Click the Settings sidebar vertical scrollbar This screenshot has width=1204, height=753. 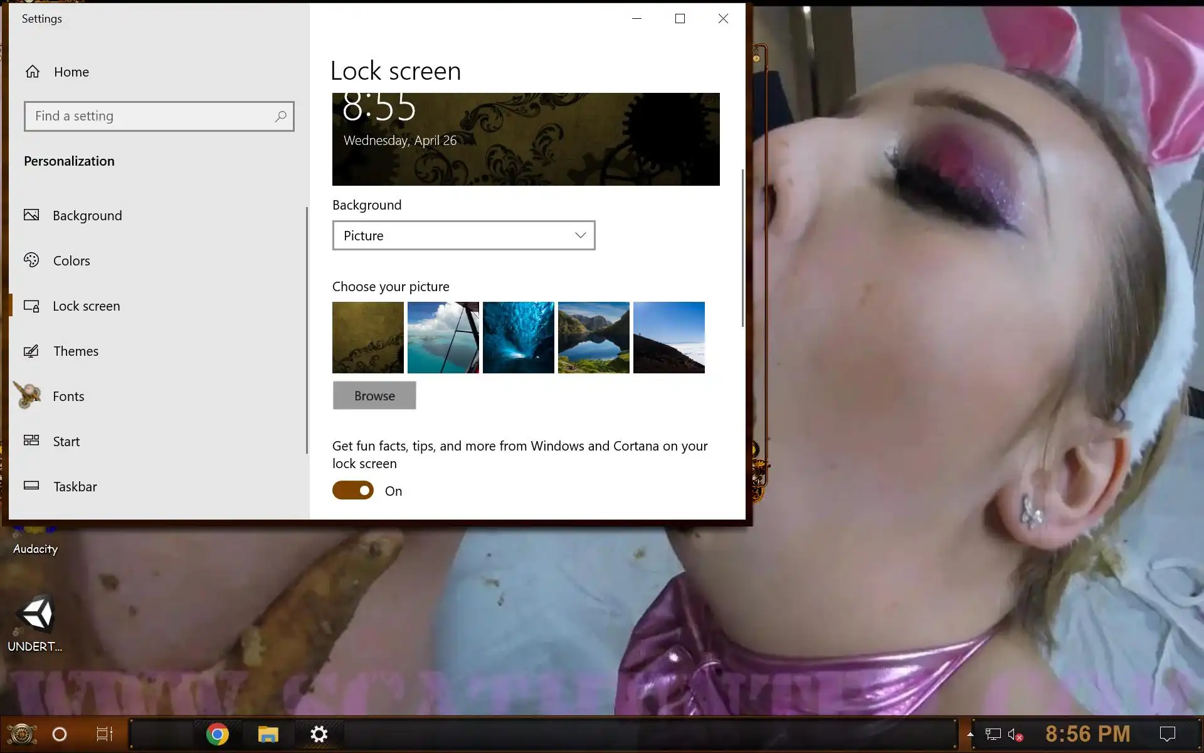307,329
